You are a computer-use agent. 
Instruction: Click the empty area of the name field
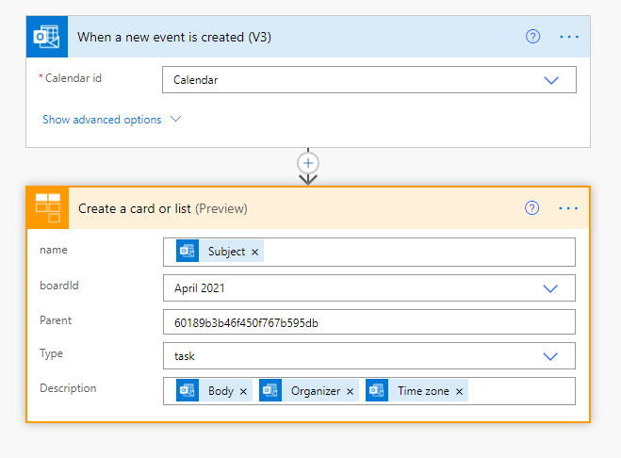pyautogui.click(x=419, y=252)
